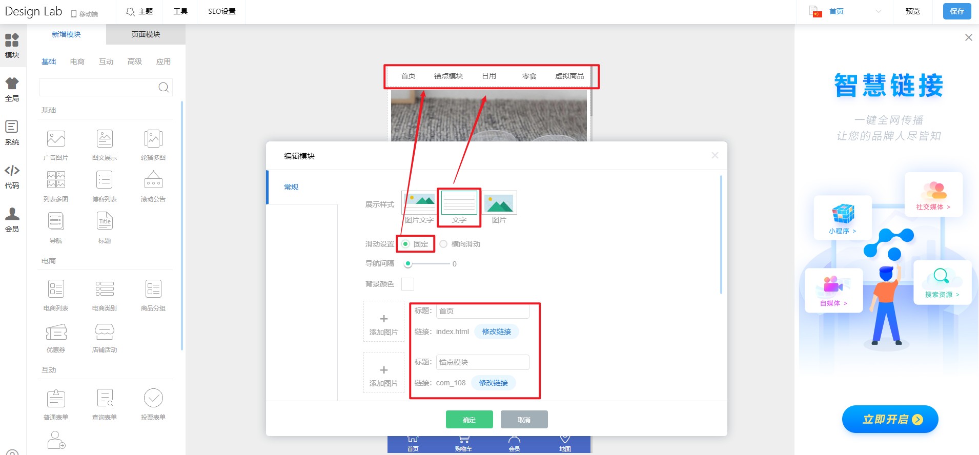Select the 广告图片 module icon
Viewport: 979px width, 455px height.
(56, 138)
